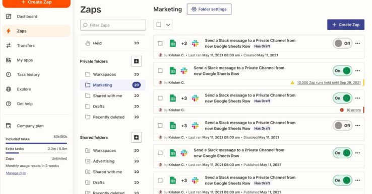Click +3 badge in published Zap with Has Draft

[184, 180]
